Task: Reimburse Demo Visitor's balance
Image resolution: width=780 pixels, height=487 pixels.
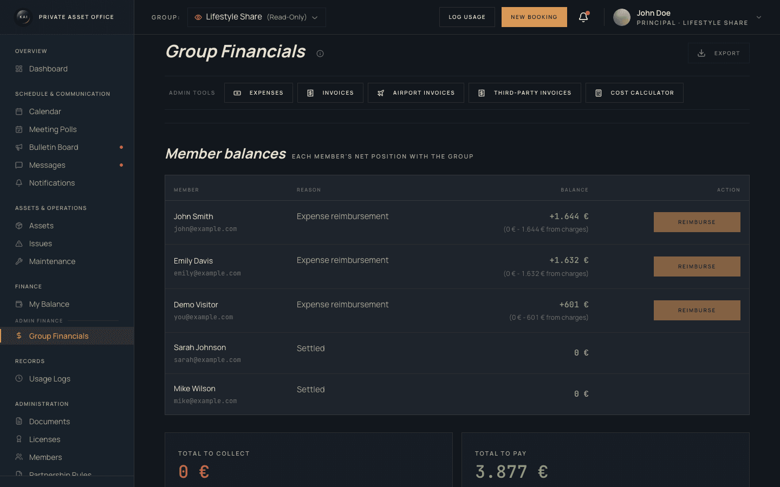Action: pos(697,311)
